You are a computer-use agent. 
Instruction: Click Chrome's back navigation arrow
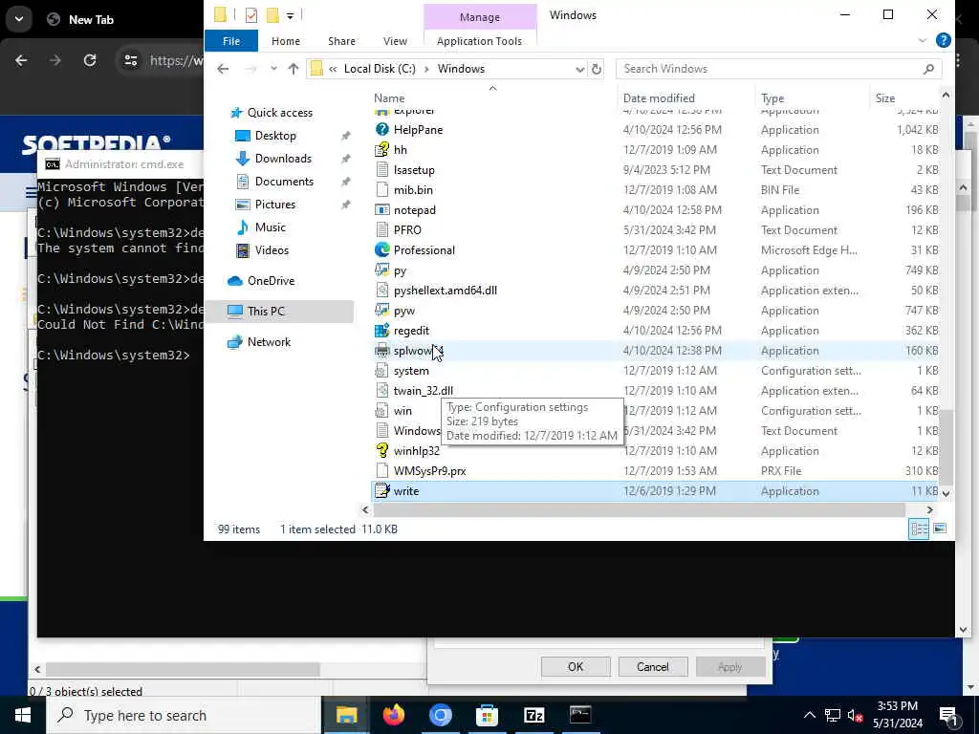pos(21,60)
